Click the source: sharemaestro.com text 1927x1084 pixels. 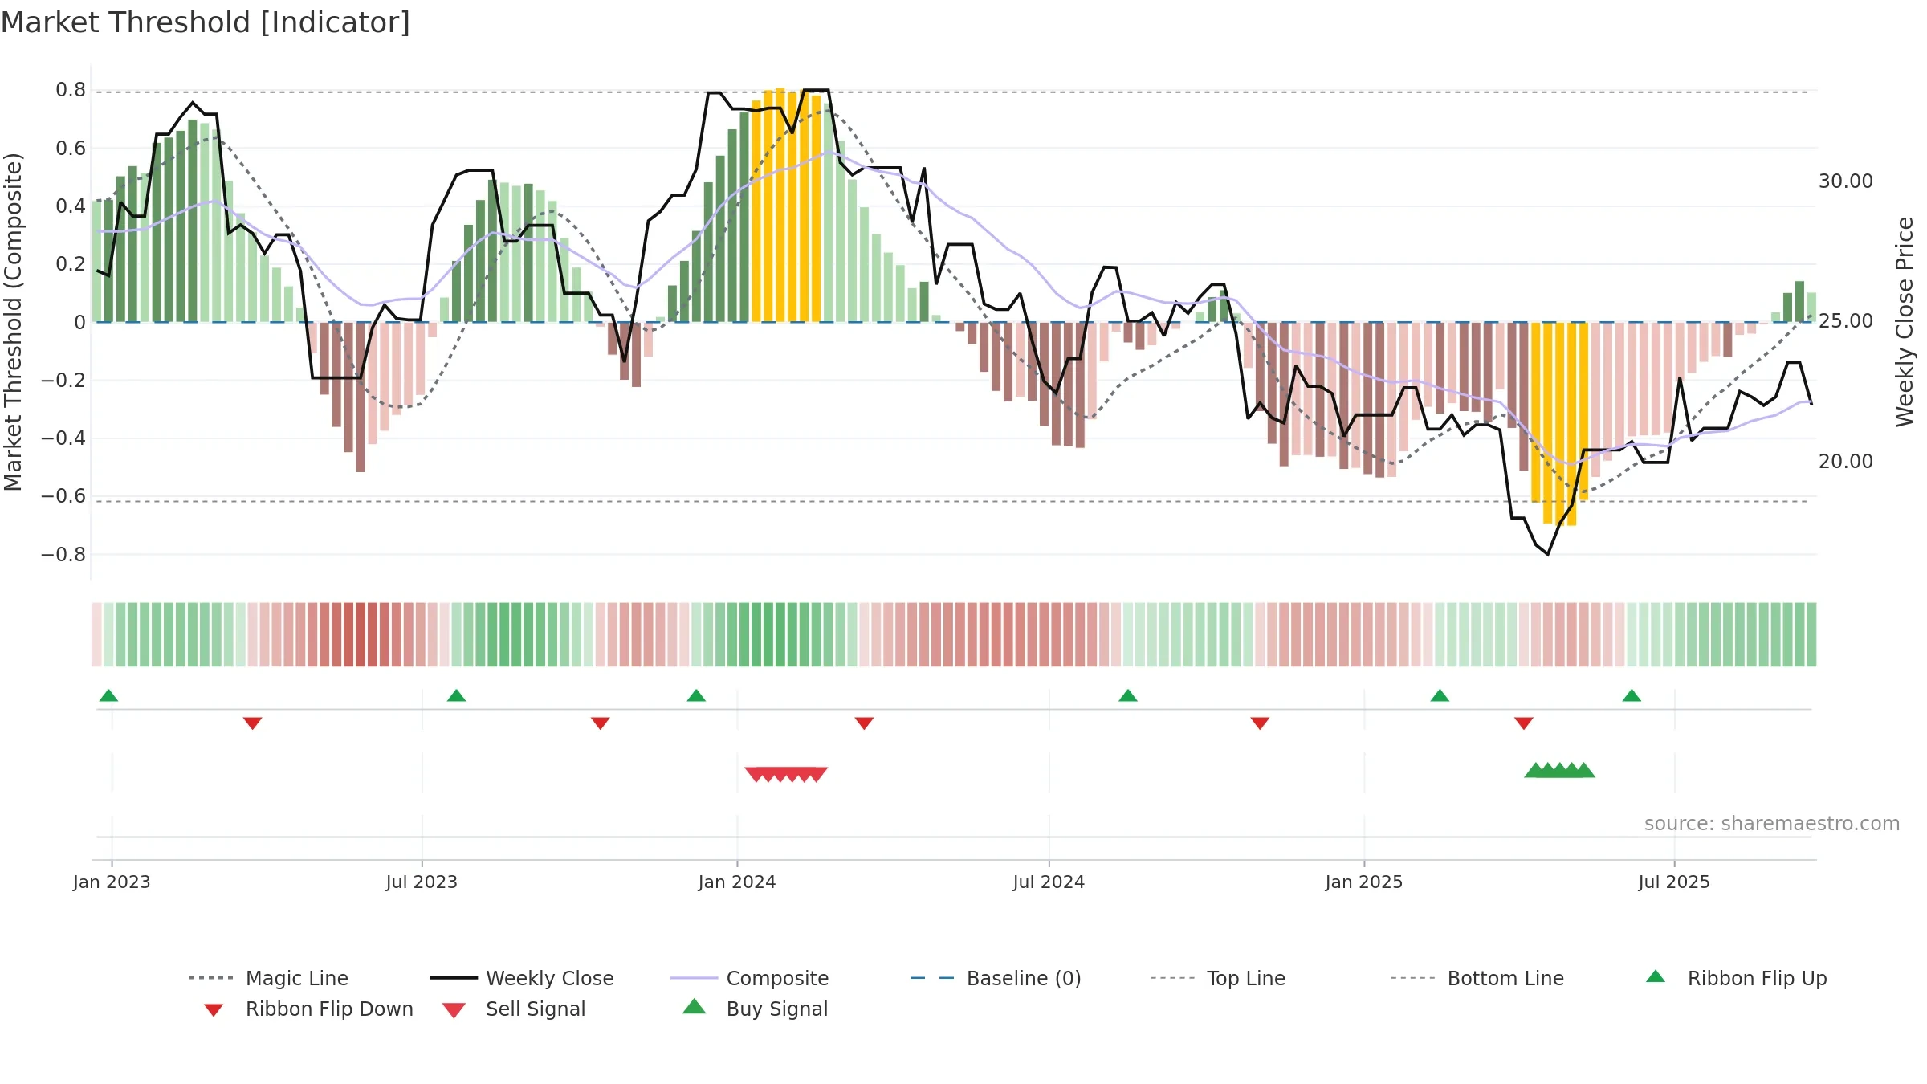[1772, 824]
